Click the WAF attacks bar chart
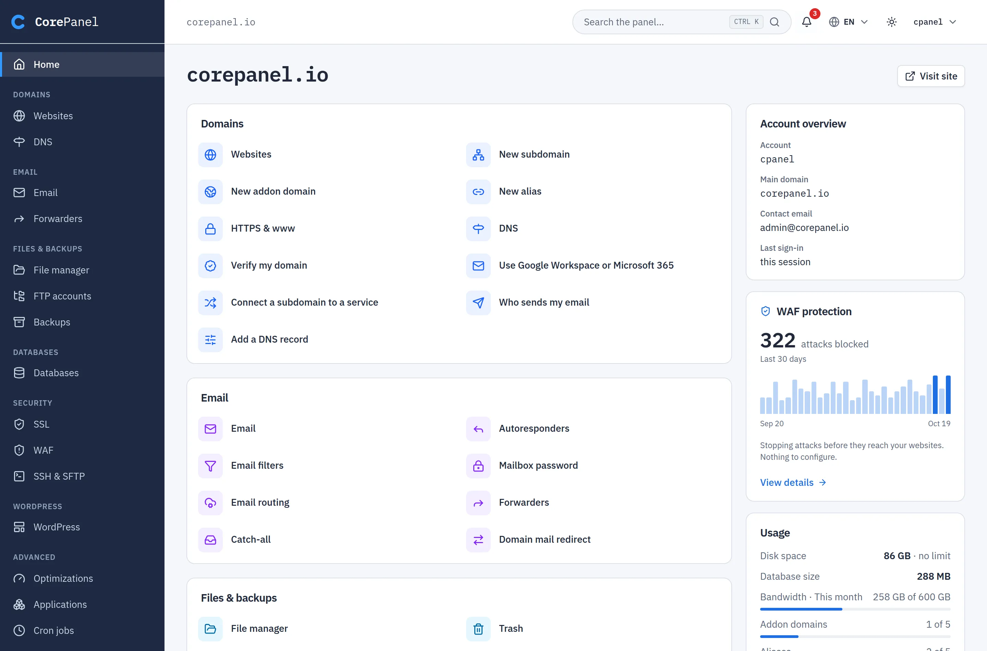987x651 pixels. [x=855, y=394]
